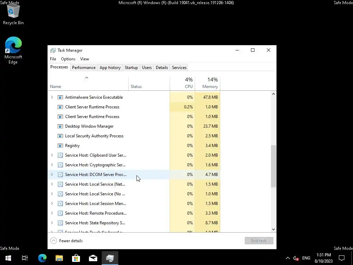Open the Microsoft Edge desktop shortcut
The width and height of the screenshot is (353, 265).
coord(13,50)
